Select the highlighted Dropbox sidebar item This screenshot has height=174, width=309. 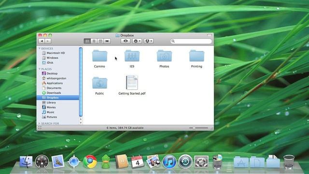(58, 98)
